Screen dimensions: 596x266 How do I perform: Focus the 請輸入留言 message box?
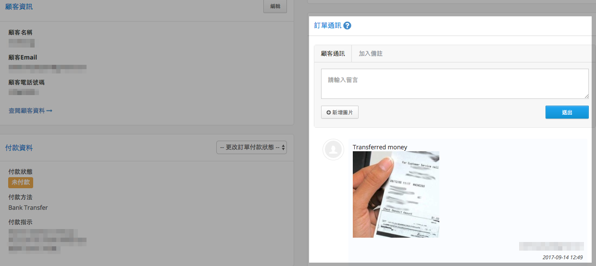[455, 84]
